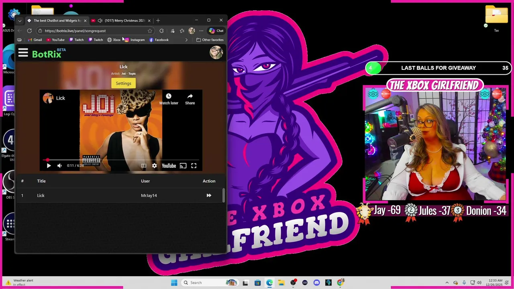
Task: Skip the Lick song in the queue
Action: pos(209,195)
